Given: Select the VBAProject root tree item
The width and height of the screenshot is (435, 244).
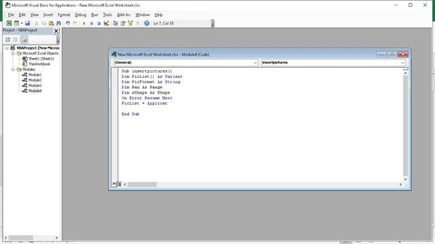Looking at the screenshot, I should click(x=38, y=48).
